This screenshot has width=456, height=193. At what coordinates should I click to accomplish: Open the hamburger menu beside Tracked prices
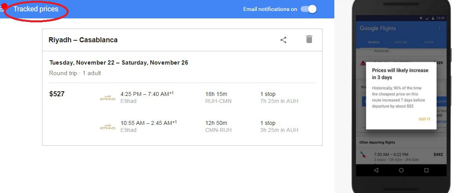2,9
